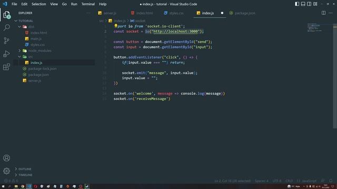Open Chrome from the taskbar
Screen dimensions: 337x189
point(22,186)
